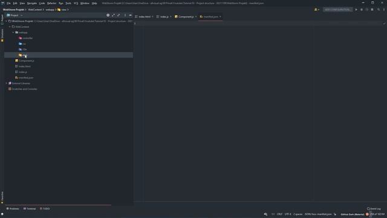Screen dimensions: 387x218
Task: Open the View menu
Action: click(x=22, y=3)
